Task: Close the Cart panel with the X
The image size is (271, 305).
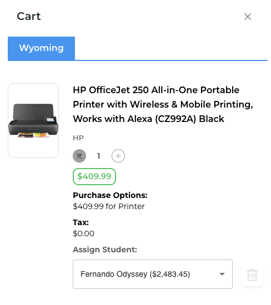Action: click(x=248, y=17)
